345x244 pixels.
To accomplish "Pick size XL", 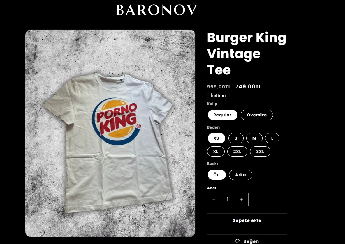I will pos(216,152).
